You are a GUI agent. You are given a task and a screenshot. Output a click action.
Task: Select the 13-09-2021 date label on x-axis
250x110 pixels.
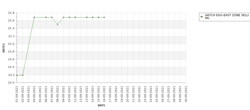tap(87, 94)
